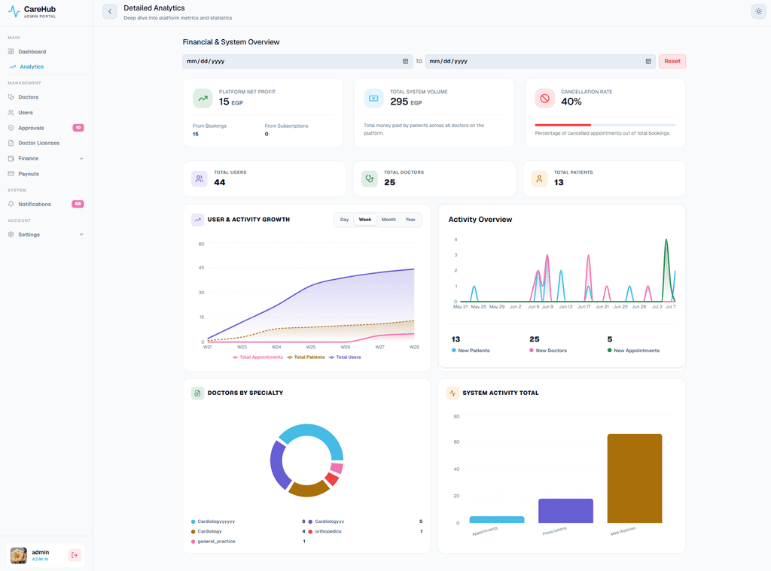This screenshot has width=771, height=571.
Task: Toggle Total Users series in growth legend
Action: click(345, 357)
